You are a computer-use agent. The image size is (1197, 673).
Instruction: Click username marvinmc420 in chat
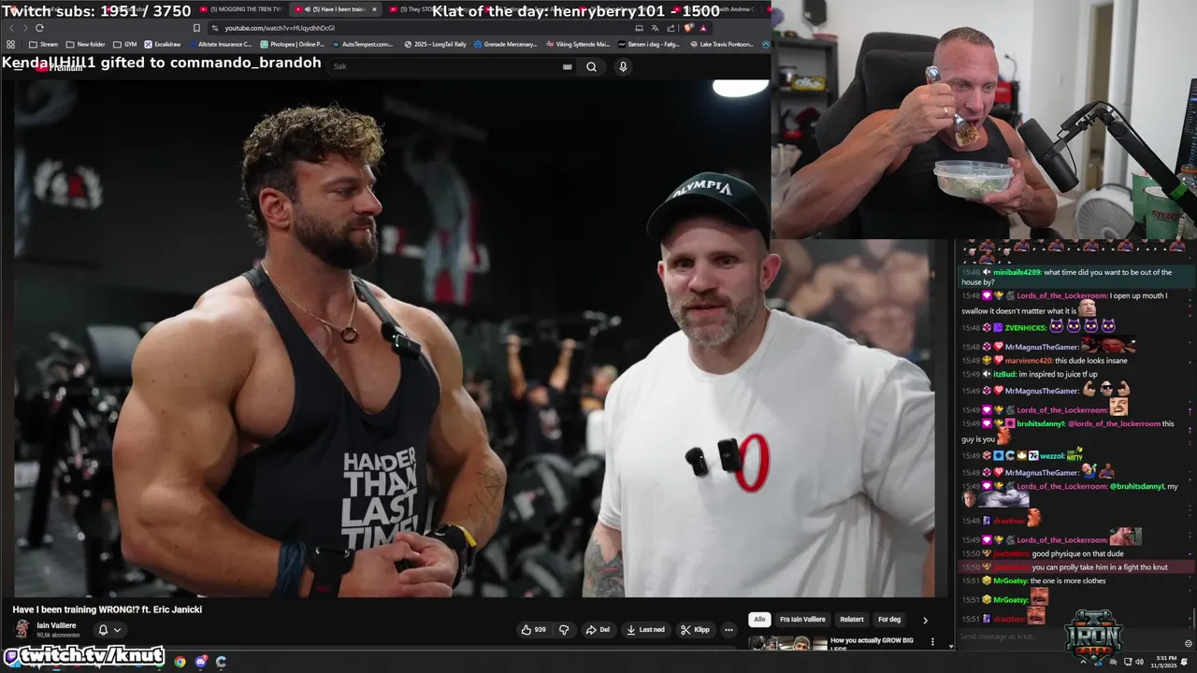click(1029, 360)
